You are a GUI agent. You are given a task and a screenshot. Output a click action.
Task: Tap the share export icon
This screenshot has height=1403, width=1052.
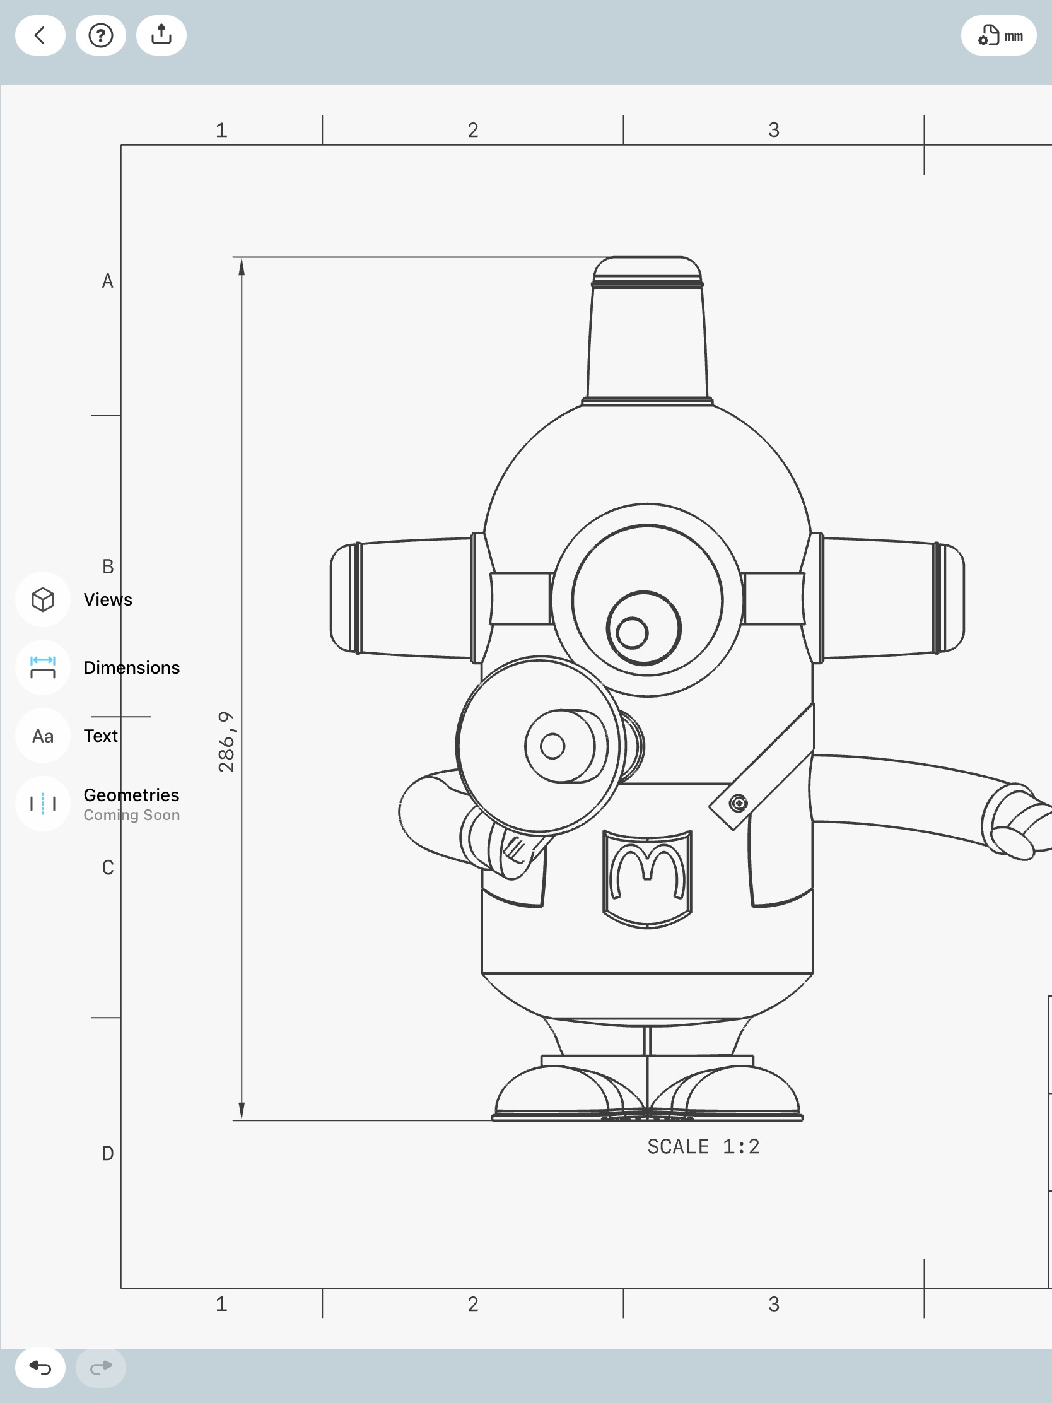161,35
